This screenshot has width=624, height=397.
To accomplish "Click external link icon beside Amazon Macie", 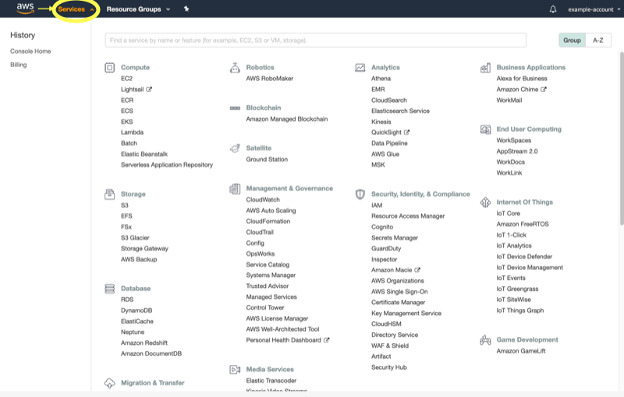I will pyautogui.click(x=417, y=270).
